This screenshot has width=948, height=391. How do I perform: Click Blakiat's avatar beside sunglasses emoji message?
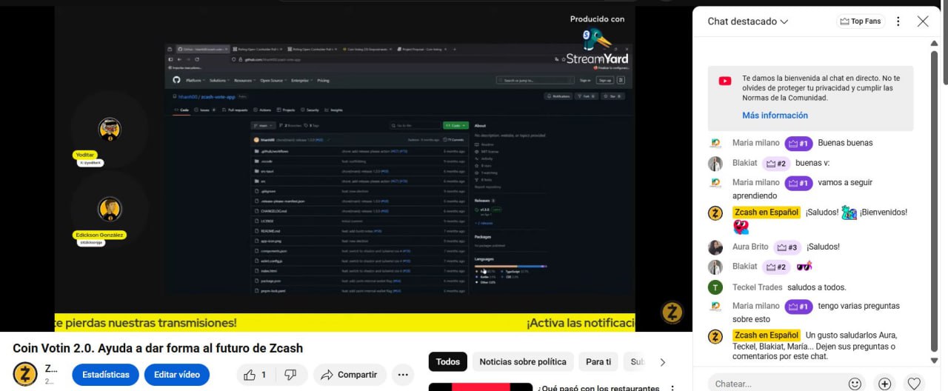pyautogui.click(x=715, y=267)
